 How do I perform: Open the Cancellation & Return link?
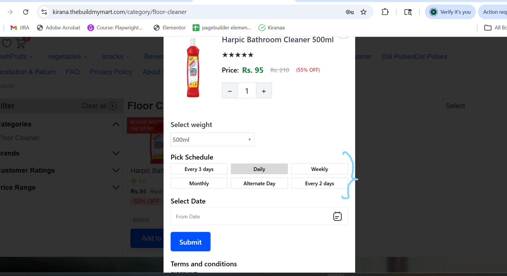pos(28,72)
